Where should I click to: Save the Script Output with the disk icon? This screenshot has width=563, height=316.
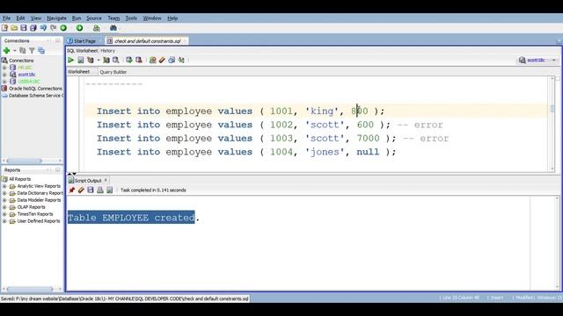pos(91,190)
